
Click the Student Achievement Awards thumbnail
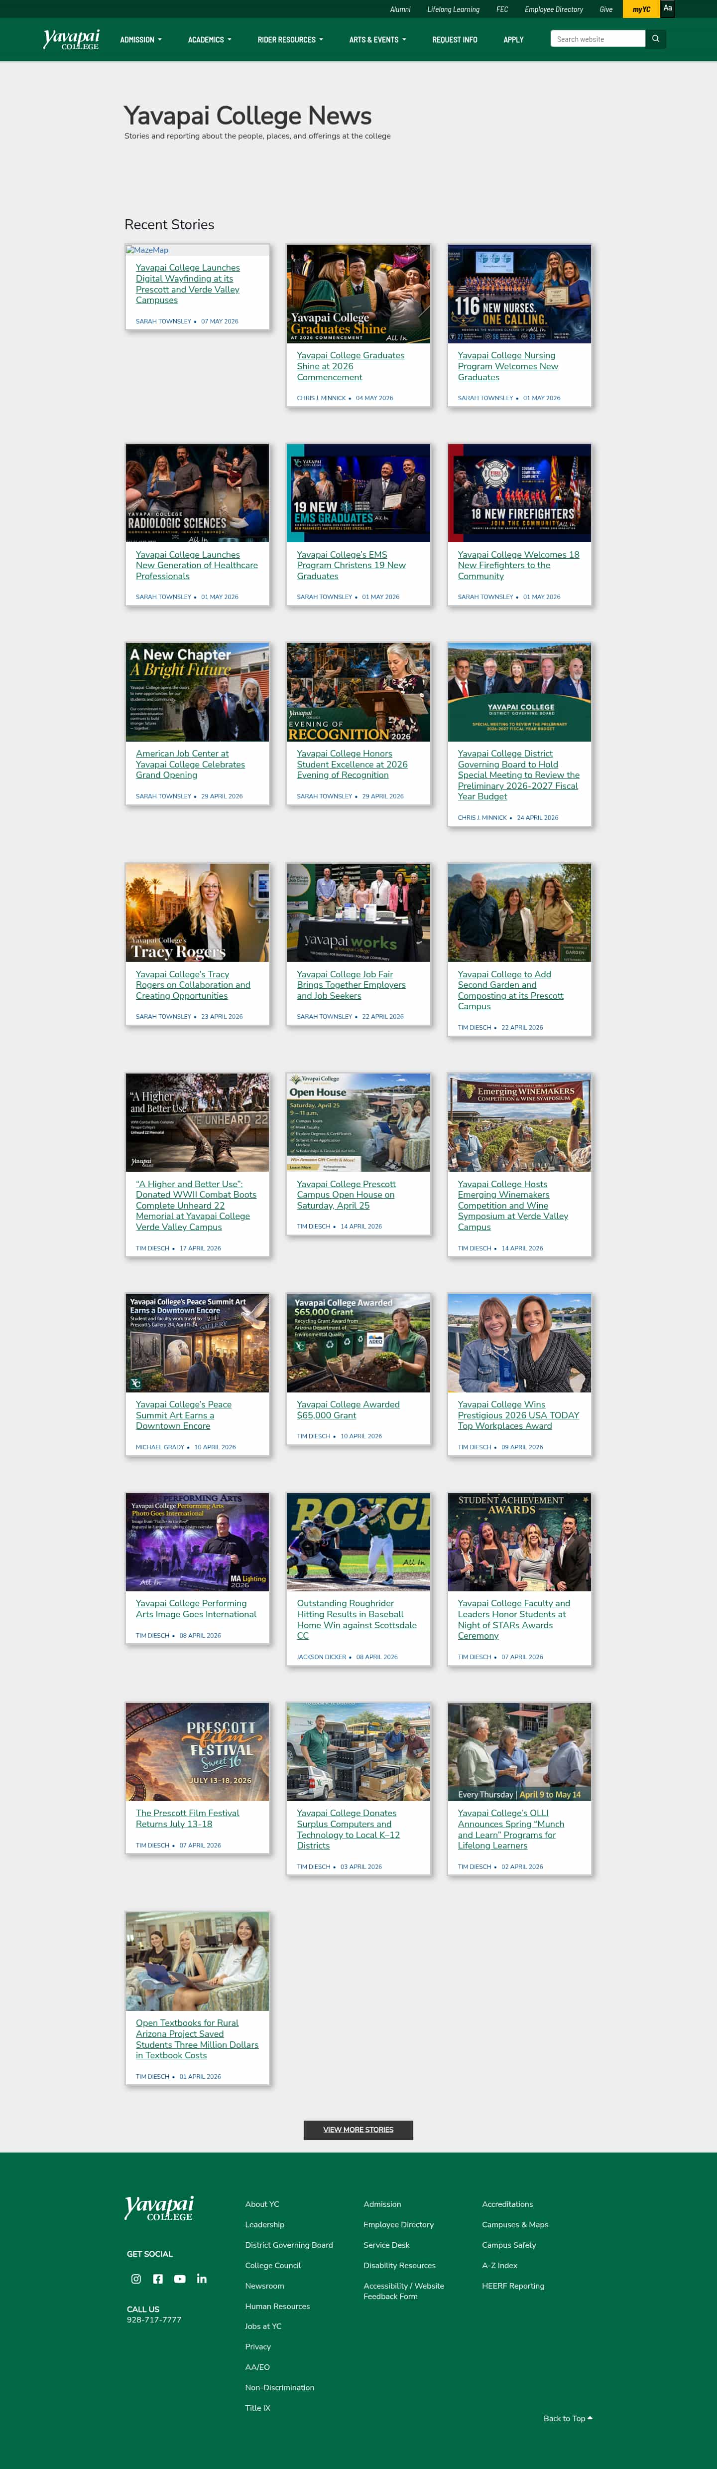pyautogui.click(x=519, y=1541)
